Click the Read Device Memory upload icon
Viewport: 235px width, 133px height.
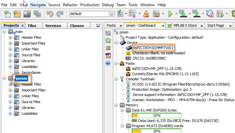(x=196, y=14)
